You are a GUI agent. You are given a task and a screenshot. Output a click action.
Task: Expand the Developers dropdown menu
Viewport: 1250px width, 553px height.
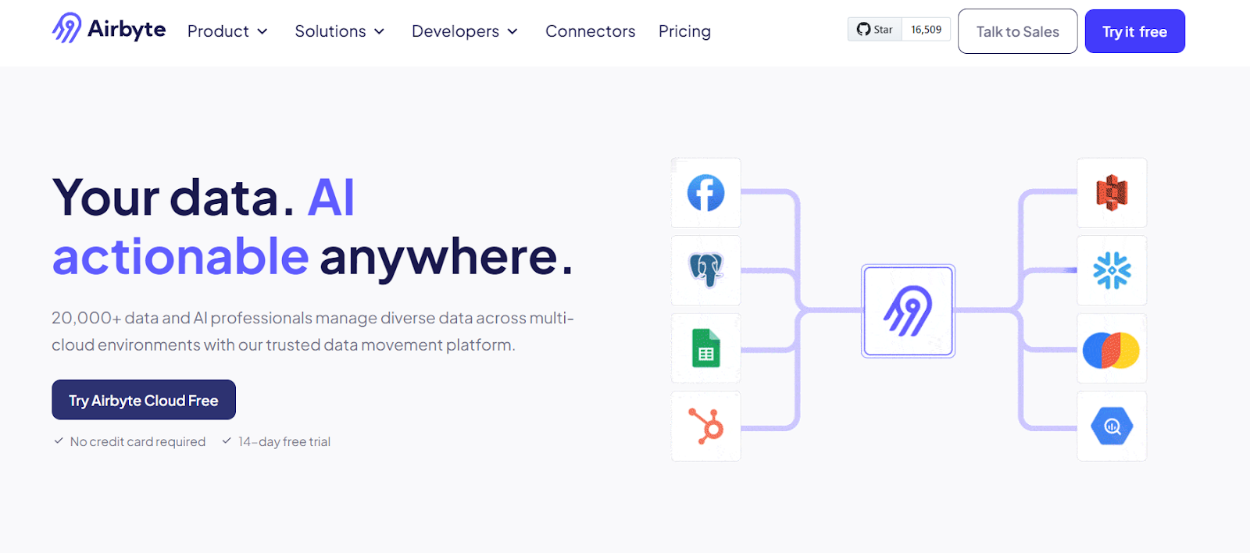[465, 31]
